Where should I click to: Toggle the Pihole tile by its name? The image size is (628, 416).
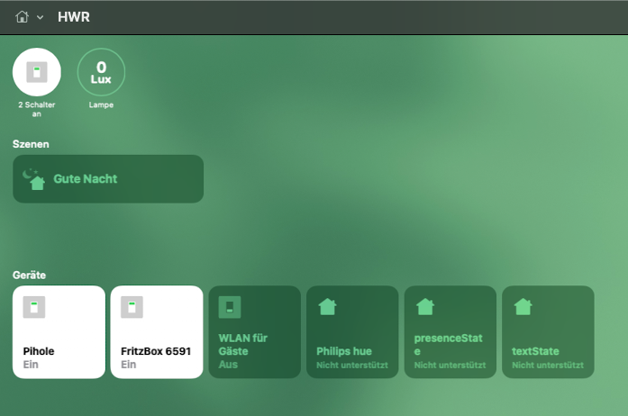(41, 351)
